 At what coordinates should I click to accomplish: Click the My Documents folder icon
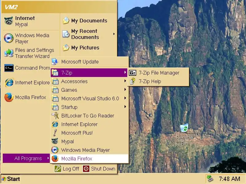pos(66,21)
